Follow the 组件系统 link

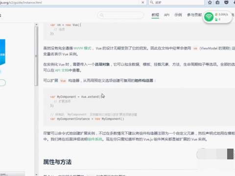95,139
